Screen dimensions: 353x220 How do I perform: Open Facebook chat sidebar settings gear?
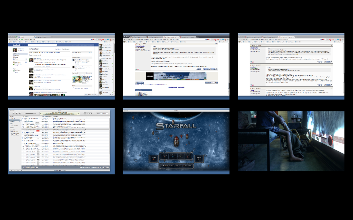pos(110,95)
